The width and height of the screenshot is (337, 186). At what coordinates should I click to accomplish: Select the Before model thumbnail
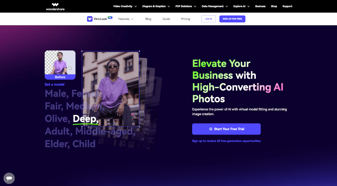point(60,65)
